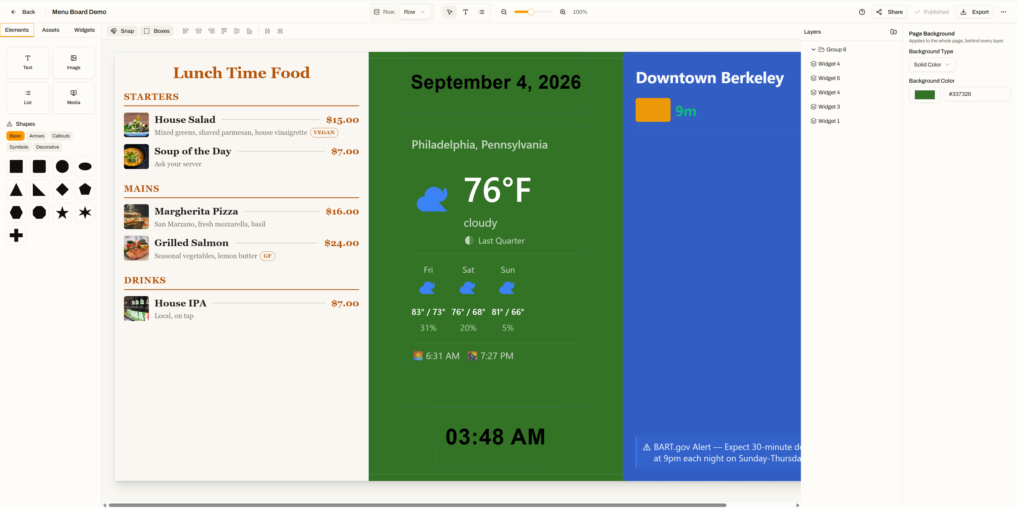
Task: Open the Row data dropdown
Action: (x=414, y=12)
